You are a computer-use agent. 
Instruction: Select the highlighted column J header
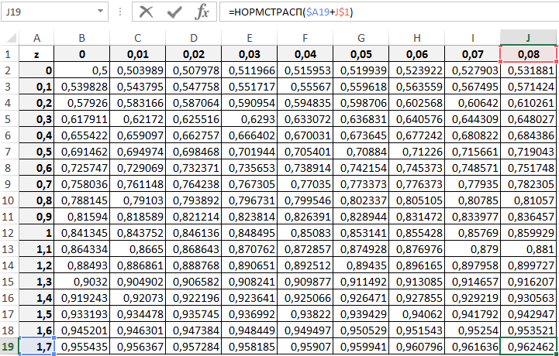[529, 39]
